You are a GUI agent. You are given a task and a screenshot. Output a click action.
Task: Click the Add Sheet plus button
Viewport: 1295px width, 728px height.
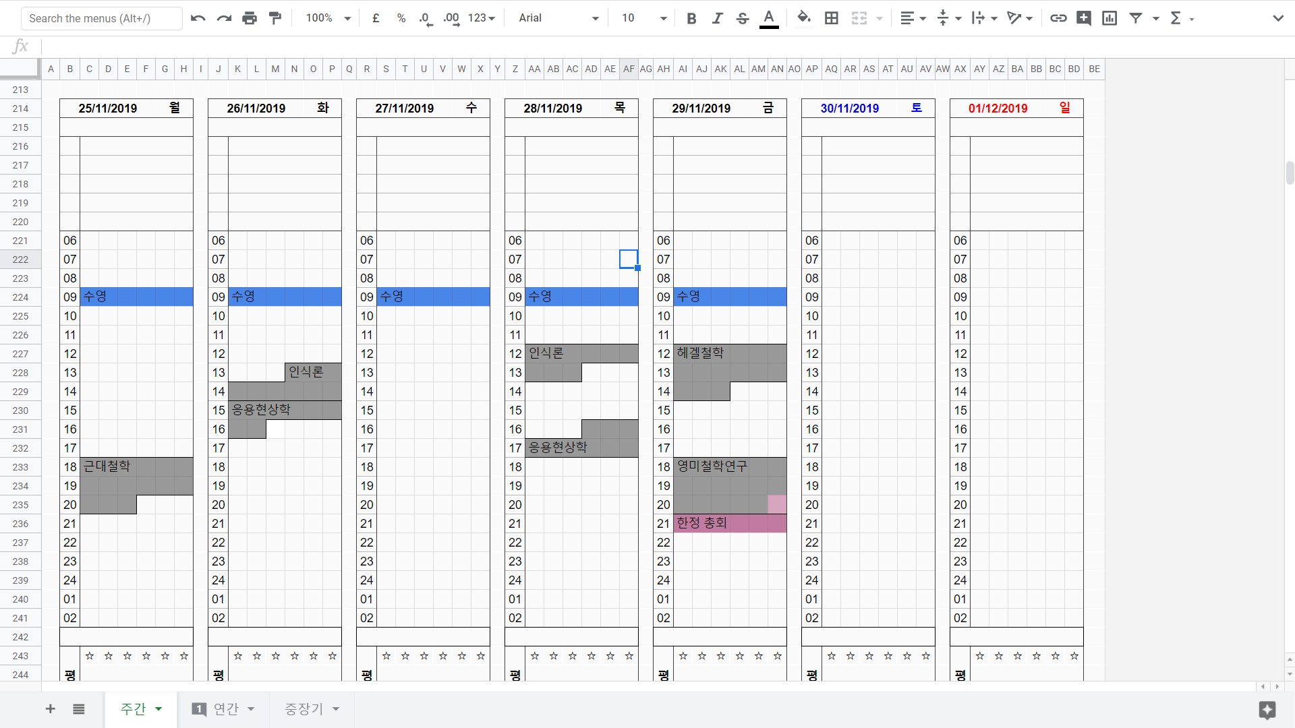(x=50, y=709)
